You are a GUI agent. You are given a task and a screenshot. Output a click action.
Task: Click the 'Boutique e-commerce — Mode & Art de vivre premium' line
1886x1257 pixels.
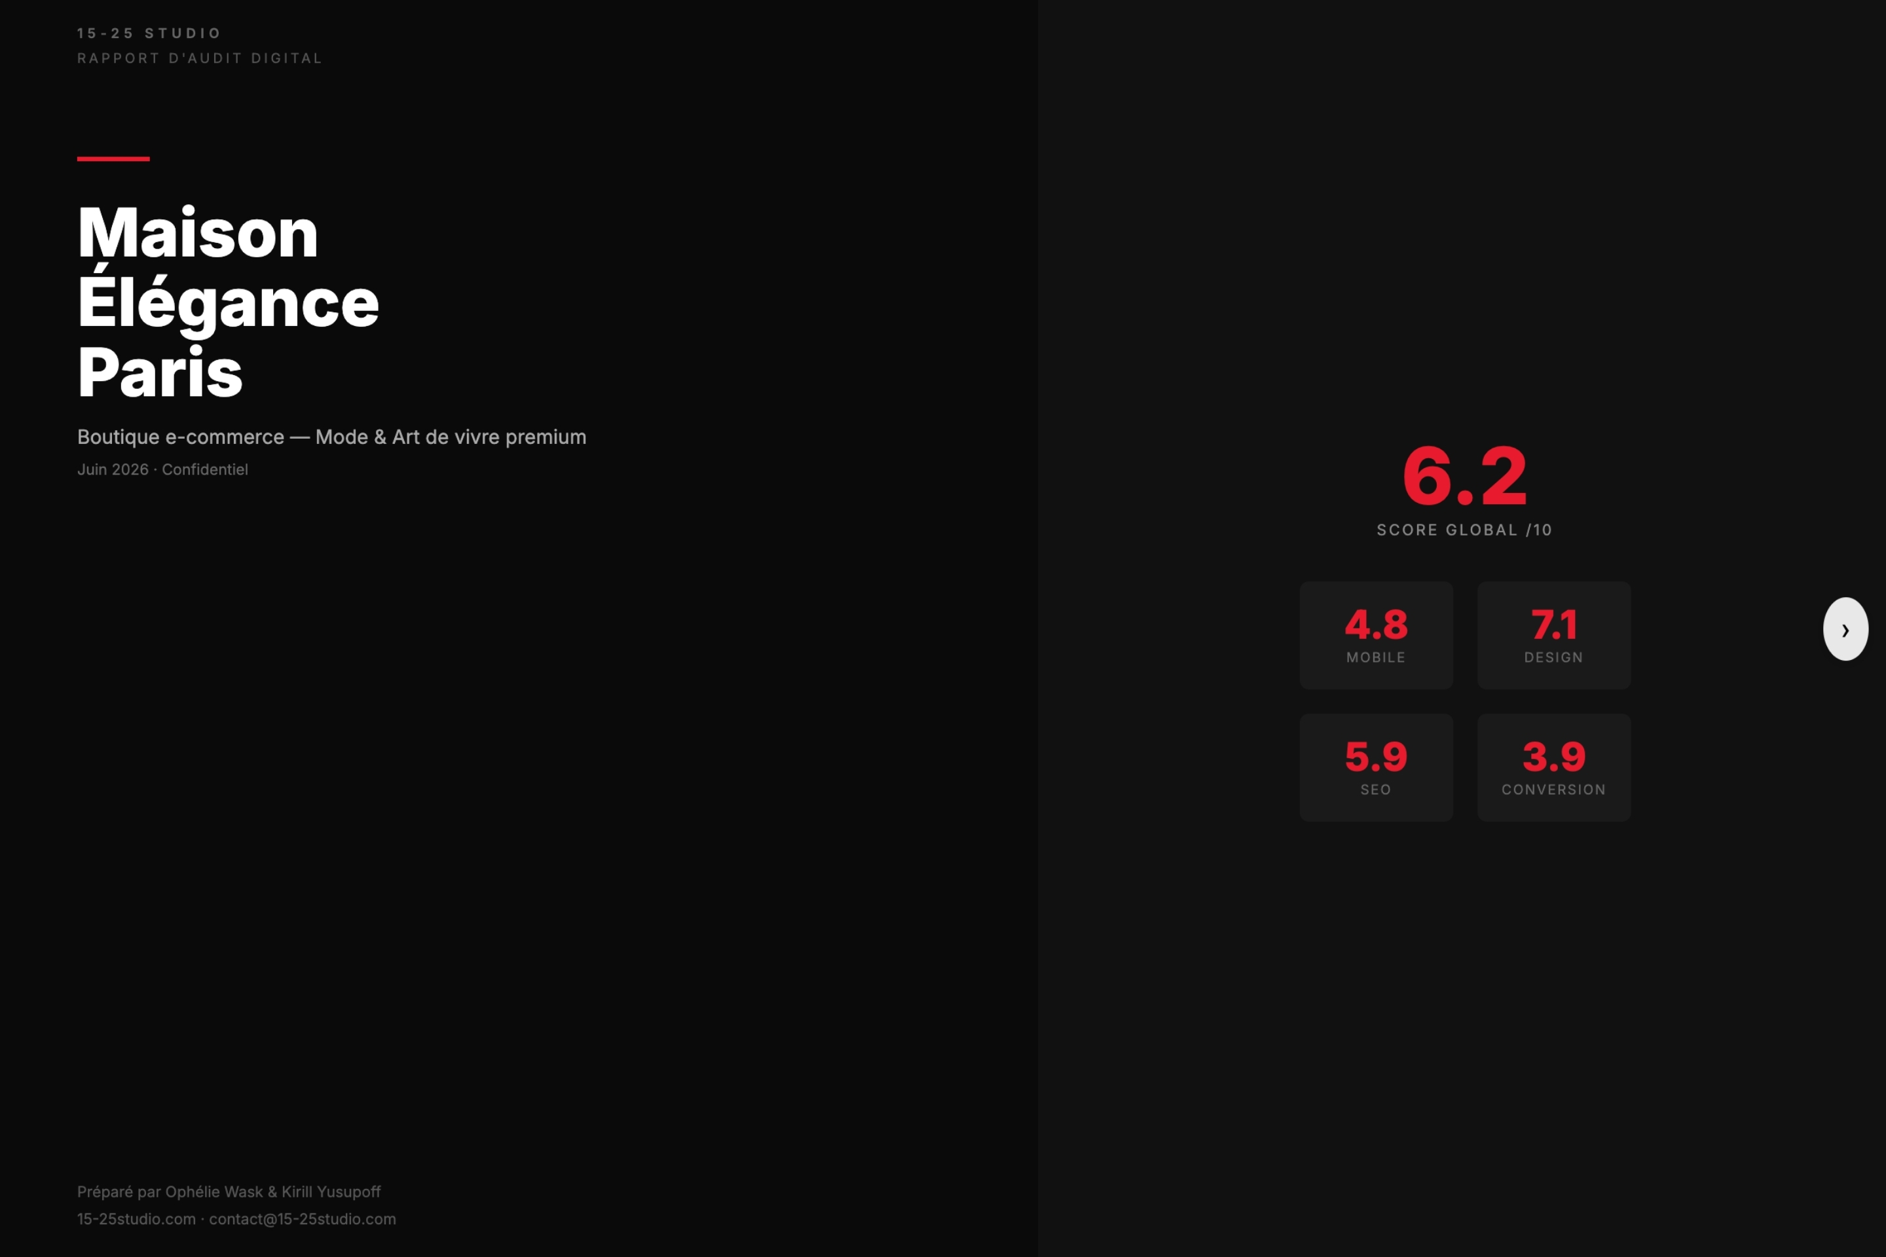[331, 437]
